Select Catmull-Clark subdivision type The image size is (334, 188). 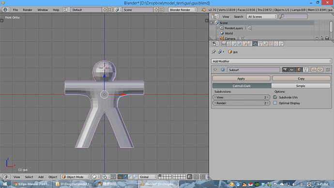pyautogui.click(x=242, y=86)
